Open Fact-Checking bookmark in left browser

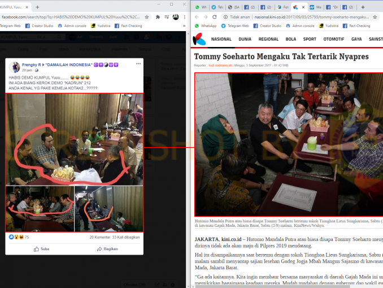click(128, 25)
